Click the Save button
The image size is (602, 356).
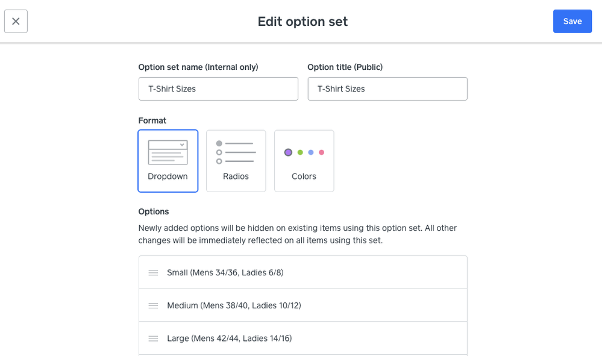[572, 21]
